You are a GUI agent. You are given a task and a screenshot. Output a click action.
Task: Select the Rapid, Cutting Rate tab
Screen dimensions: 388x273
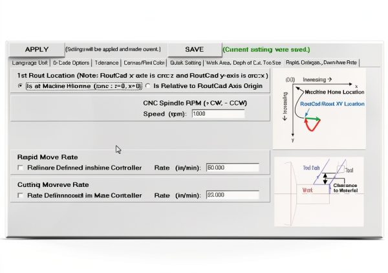321,63
